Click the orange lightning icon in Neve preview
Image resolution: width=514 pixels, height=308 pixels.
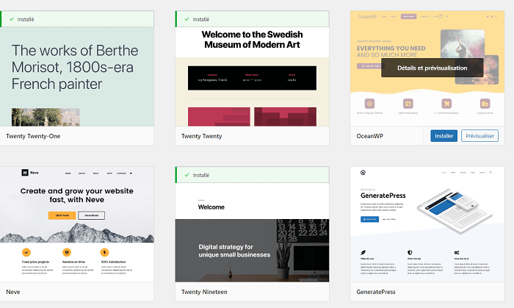[x=104, y=252]
